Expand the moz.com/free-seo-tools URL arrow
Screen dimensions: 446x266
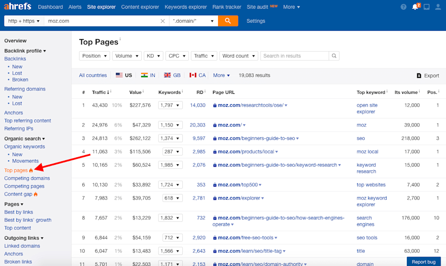(x=276, y=238)
